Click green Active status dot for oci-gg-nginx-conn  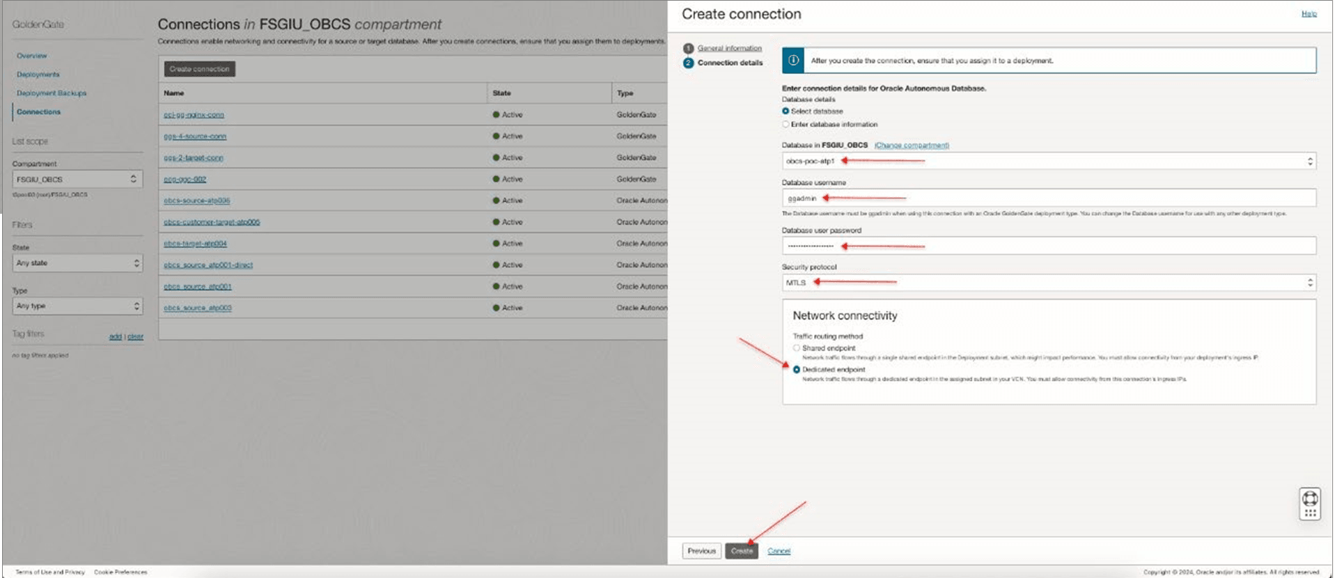(496, 114)
